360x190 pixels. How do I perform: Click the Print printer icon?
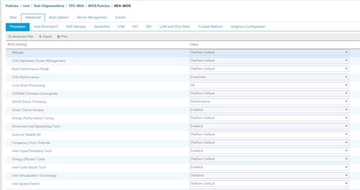tap(59, 36)
